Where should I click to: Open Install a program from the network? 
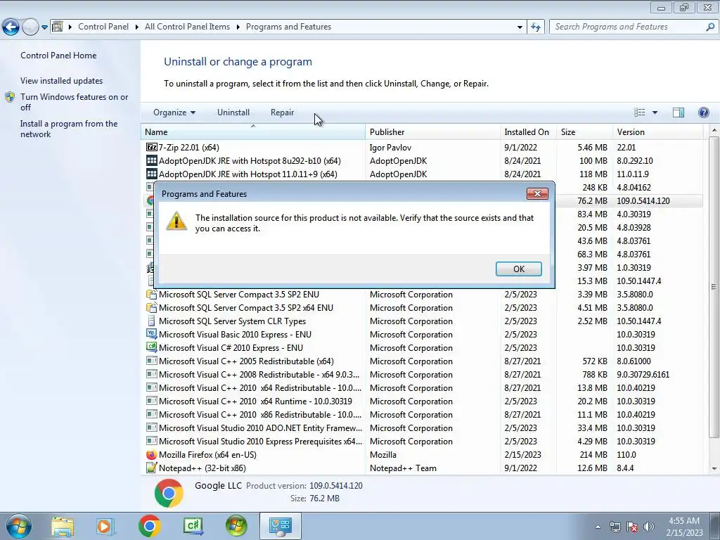(x=69, y=129)
